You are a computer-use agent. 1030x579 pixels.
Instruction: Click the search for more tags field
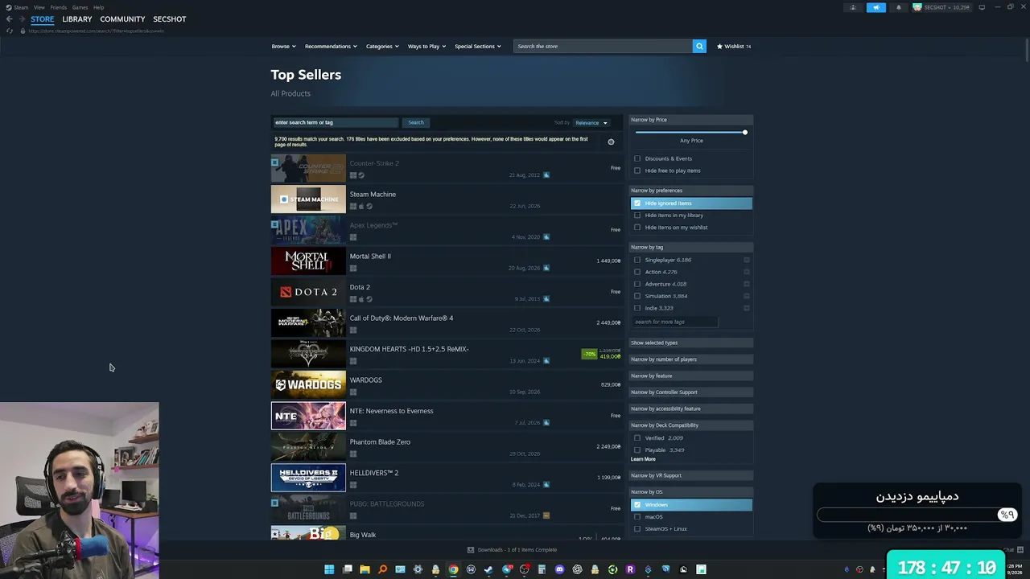tap(674, 322)
